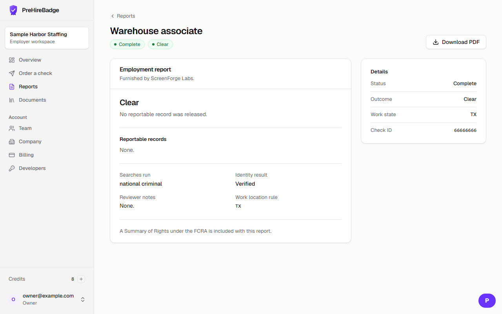The width and height of the screenshot is (502, 314).
Task: Click the back chevron beside Reports breadcrumb
Action: [x=113, y=16]
